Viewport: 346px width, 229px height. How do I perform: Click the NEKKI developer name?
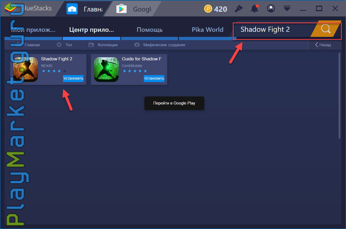[x=47, y=66]
